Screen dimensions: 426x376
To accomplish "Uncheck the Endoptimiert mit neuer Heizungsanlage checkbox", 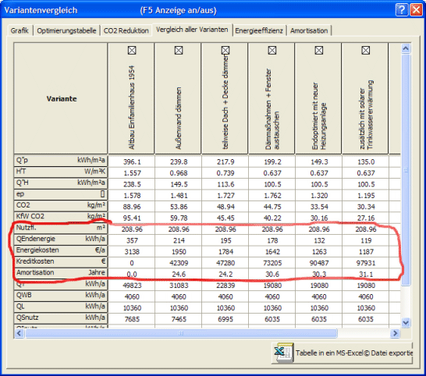I will point(318,50).
